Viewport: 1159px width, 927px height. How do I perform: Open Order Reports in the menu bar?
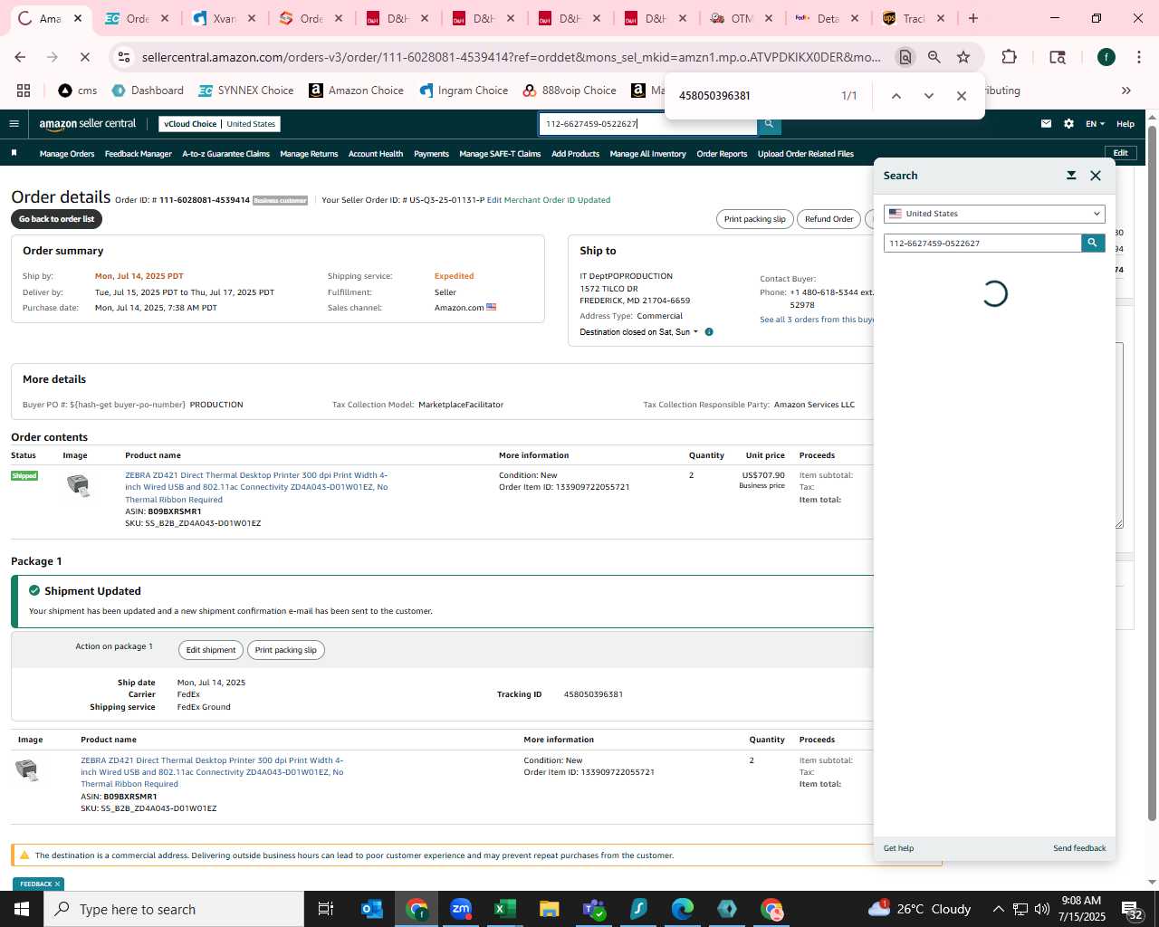[722, 154]
